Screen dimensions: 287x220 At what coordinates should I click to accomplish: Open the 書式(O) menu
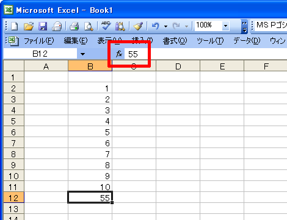[175, 41]
